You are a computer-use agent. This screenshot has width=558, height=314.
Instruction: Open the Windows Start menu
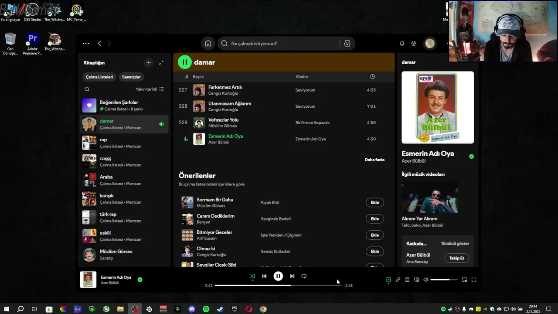point(6,309)
